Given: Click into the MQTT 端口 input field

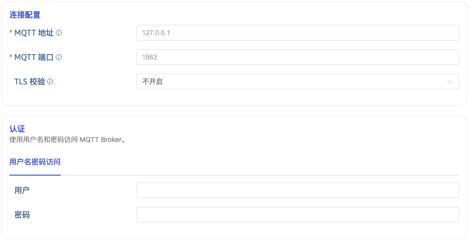Looking at the screenshot, I should pos(297,57).
